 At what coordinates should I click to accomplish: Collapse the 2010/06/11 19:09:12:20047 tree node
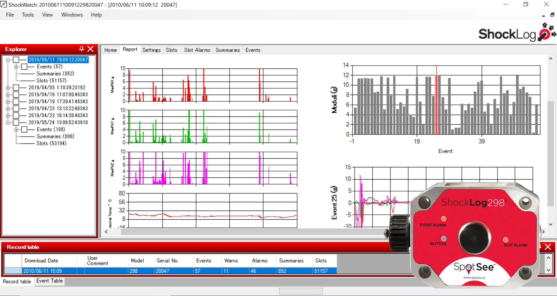(x=8, y=60)
